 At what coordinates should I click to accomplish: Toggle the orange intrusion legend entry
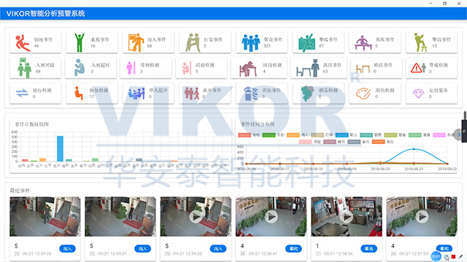[293, 135]
